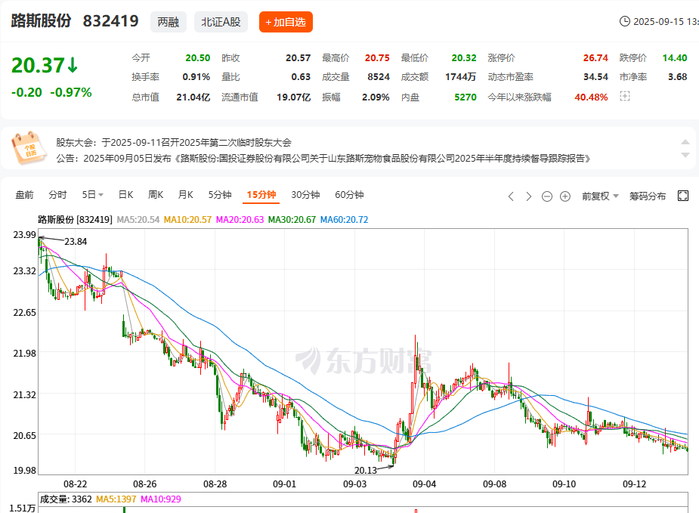Switch to the 分时 tab

(57, 195)
